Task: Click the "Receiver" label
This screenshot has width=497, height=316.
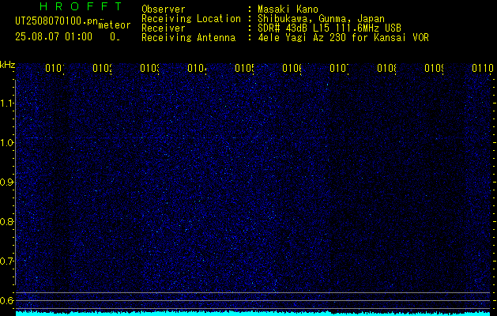Action: [164, 28]
